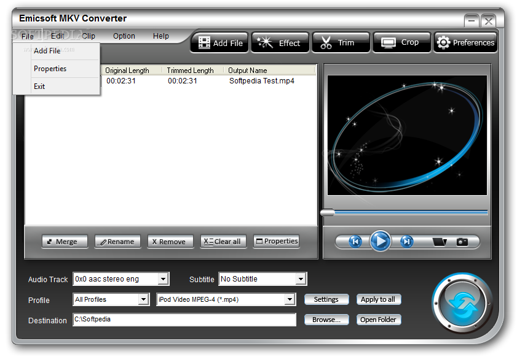Expand the All Profiles dropdown
The image size is (517, 357).
tap(143, 299)
